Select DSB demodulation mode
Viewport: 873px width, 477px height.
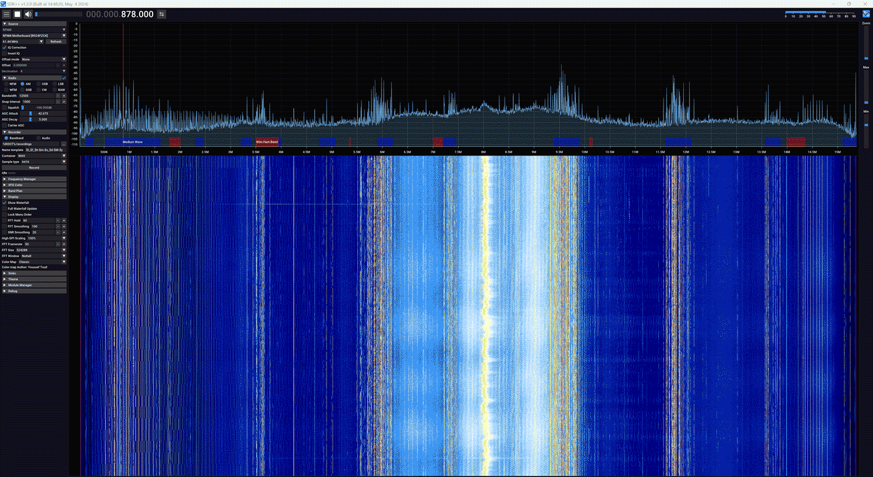point(22,90)
